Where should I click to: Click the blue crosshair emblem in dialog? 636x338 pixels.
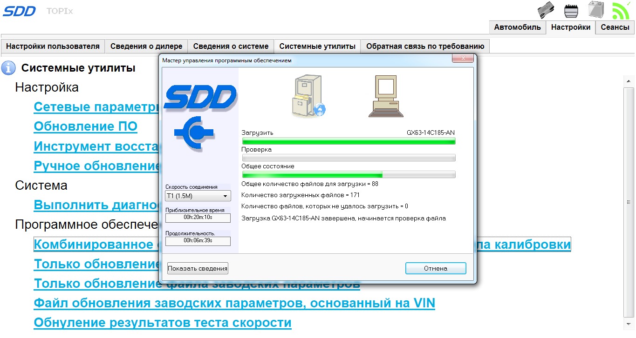pyautogui.click(x=195, y=133)
